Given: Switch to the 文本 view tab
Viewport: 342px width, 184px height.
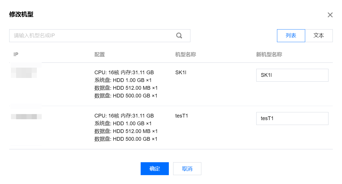Looking at the screenshot, I should pos(319,36).
